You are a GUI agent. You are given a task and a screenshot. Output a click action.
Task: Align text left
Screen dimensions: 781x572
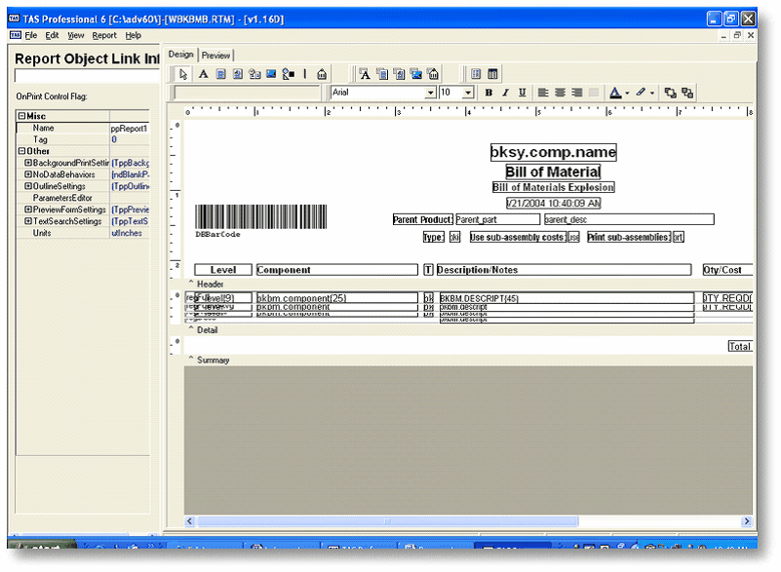coord(543,93)
